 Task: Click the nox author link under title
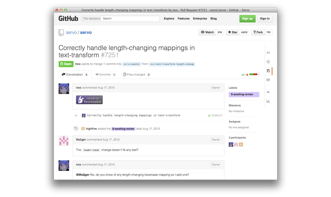click(x=78, y=64)
